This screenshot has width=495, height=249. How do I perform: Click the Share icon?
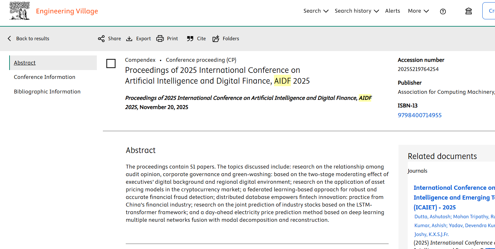click(101, 39)
